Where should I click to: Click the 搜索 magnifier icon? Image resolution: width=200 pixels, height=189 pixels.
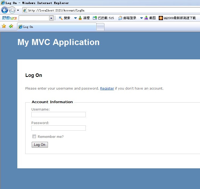coord(61,18)
